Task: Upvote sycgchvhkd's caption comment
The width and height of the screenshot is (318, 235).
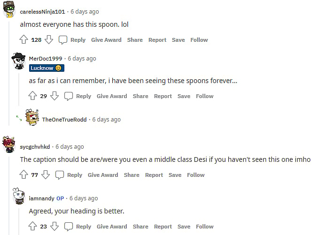Action: (24, 175)
